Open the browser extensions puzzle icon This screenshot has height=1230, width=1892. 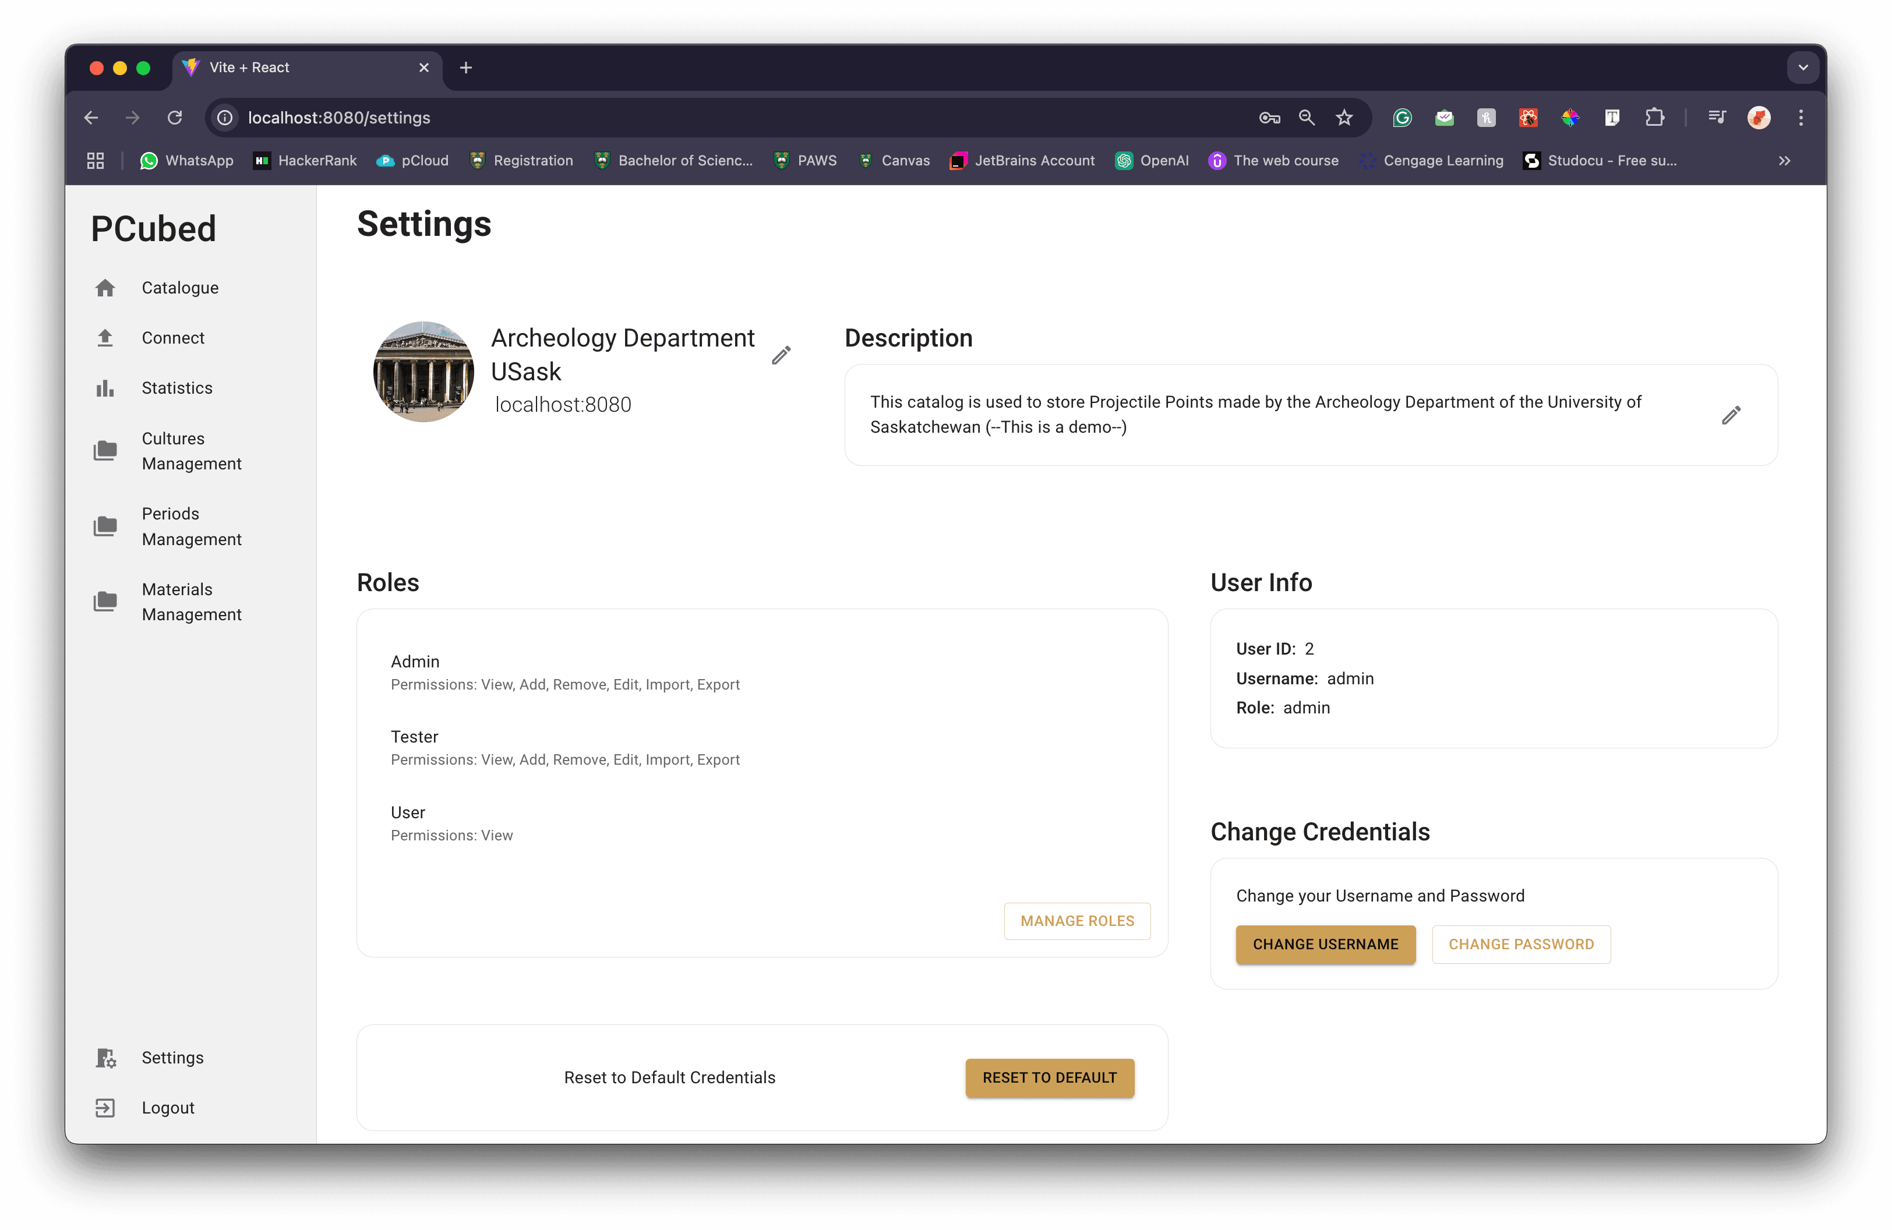(1654, 118)
